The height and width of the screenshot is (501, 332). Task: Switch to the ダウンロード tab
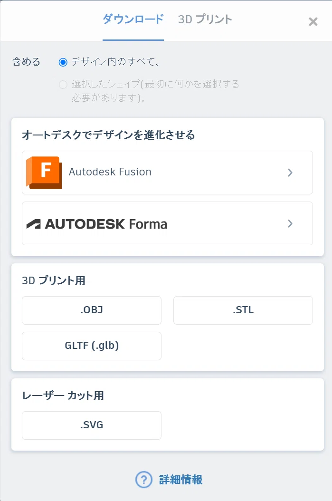tap(133, 19)
